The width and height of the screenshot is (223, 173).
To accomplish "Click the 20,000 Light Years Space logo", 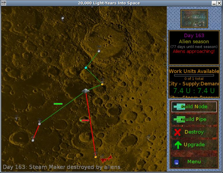I will coord(194,19).
